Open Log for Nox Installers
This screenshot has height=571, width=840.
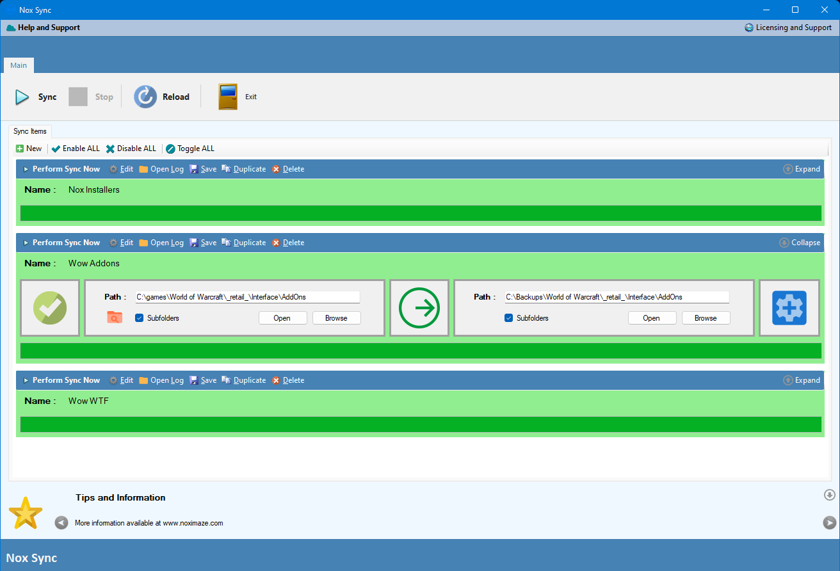[161, 169]
